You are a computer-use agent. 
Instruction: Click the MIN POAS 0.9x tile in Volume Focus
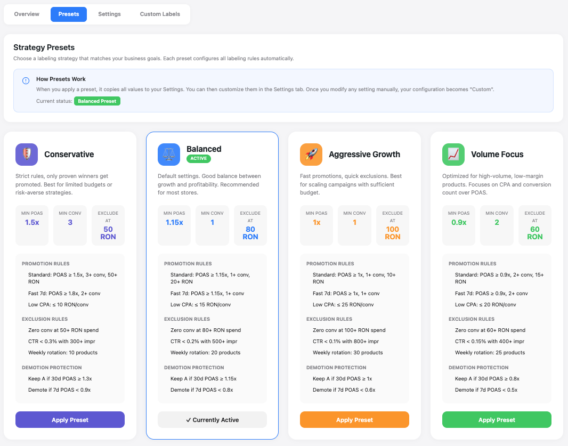(x=458, y=225)
